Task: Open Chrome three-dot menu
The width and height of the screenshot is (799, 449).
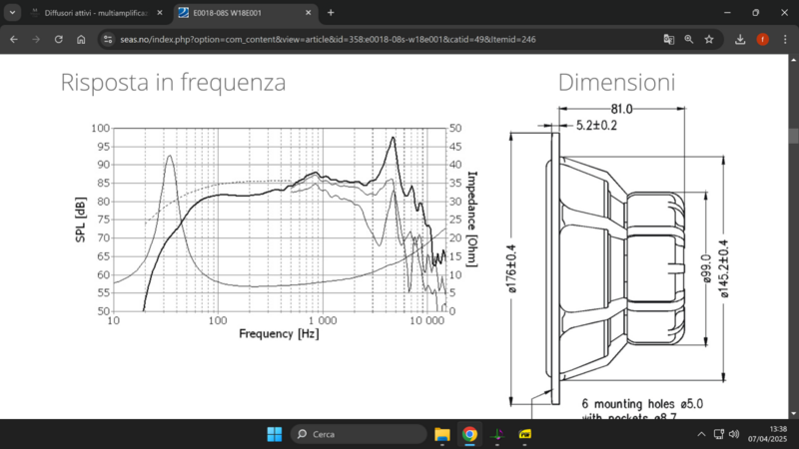Action: (784, 39)
